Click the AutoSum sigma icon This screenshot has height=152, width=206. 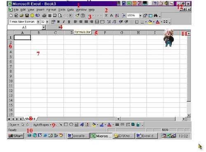(x=106, y=16)
